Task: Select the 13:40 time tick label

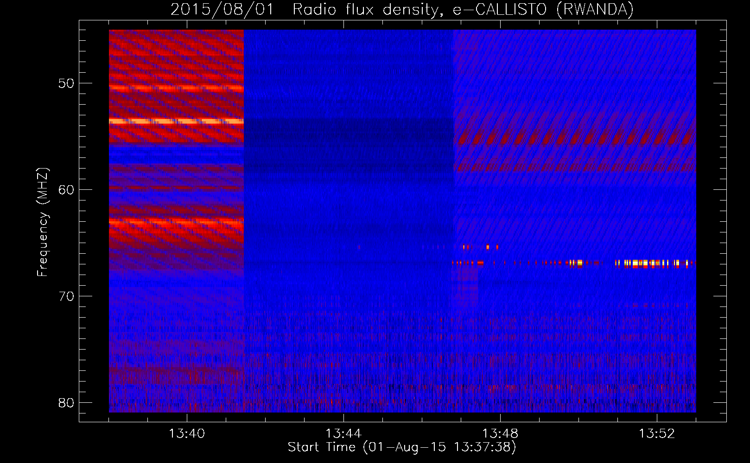Action: (x=187, y=434)
